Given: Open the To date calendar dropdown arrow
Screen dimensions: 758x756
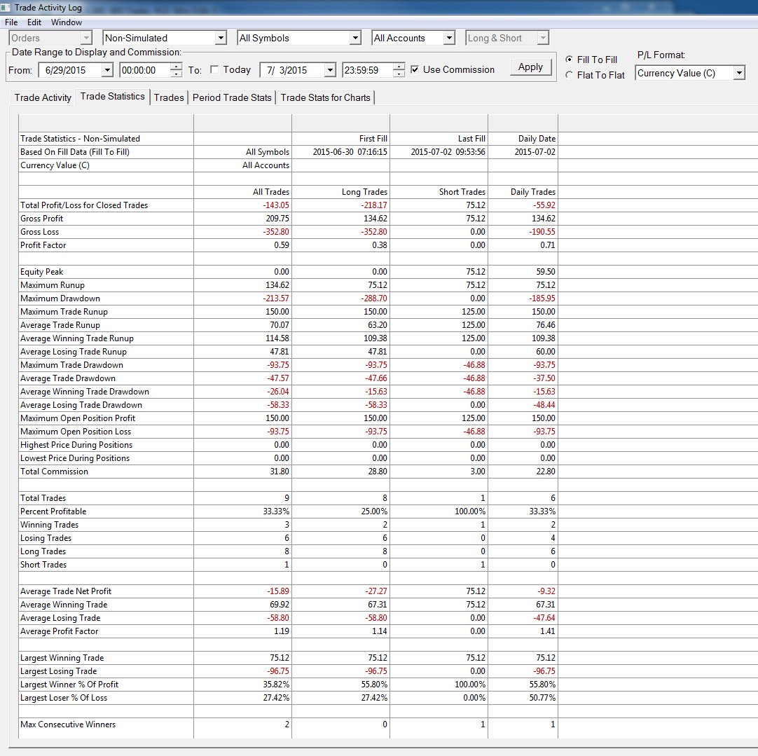Looking at the screenshot, I should tap(330, 70).
